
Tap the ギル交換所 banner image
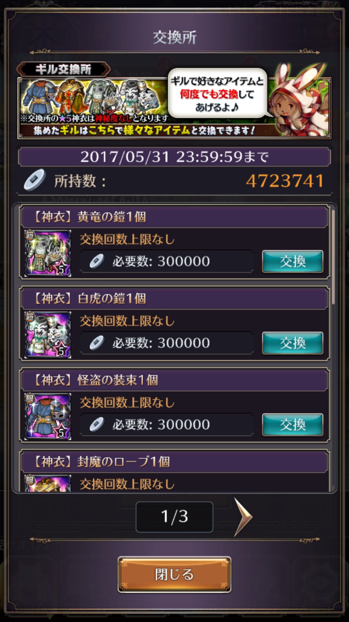click(174, 108)
